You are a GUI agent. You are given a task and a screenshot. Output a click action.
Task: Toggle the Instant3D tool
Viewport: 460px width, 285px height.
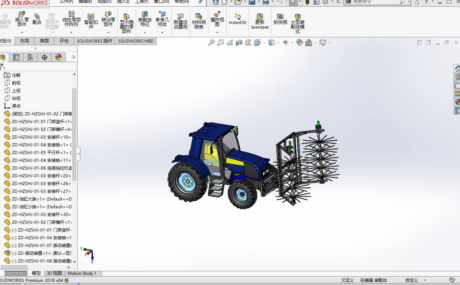pos(238,19)
